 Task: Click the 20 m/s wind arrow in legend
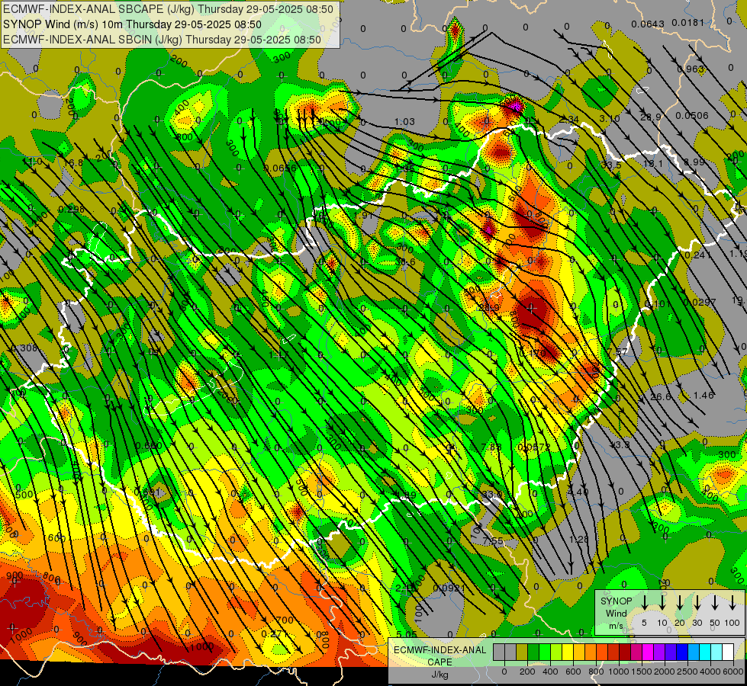pos(680,602)
